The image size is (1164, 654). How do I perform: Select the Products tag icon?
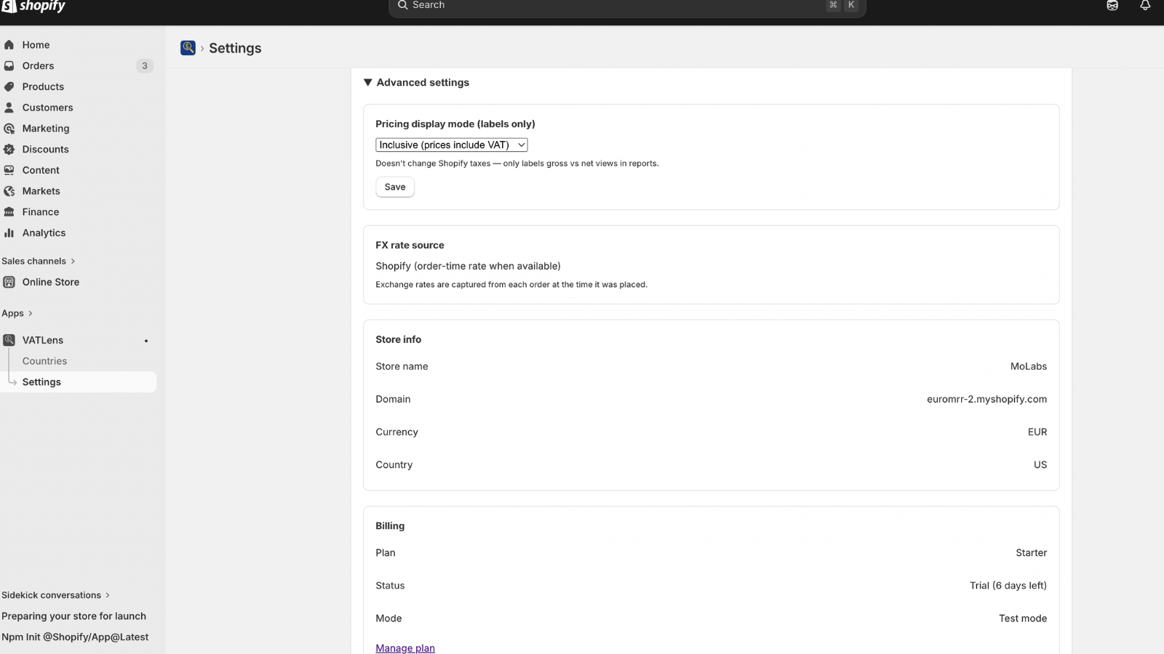pyautogui.click(x=9, y=86)
